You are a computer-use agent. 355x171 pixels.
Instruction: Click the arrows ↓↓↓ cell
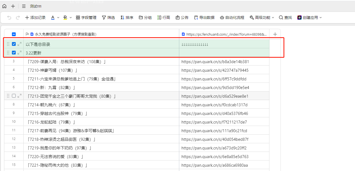(x=224, y=44)
